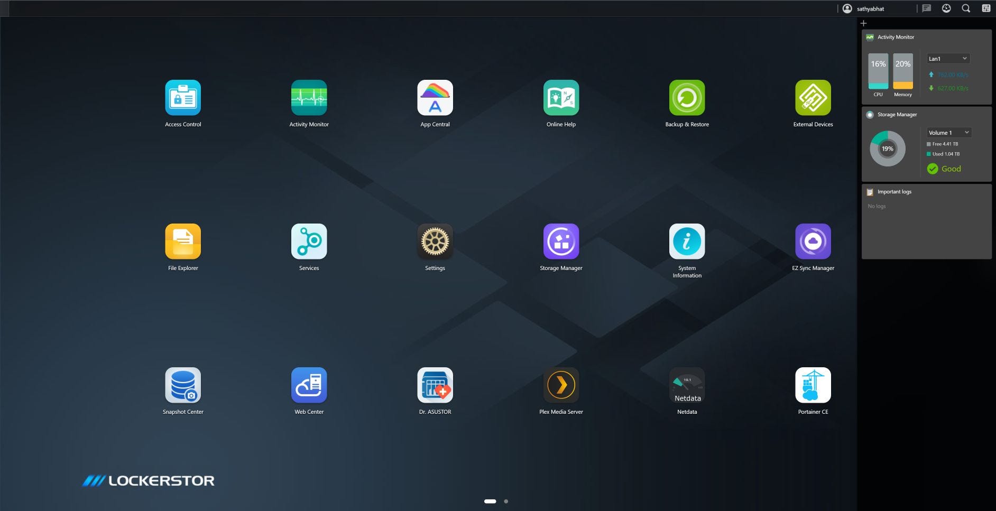Open App Central
Image resolution: width=996 pixels, height=511 pixels.
(435, 98)
